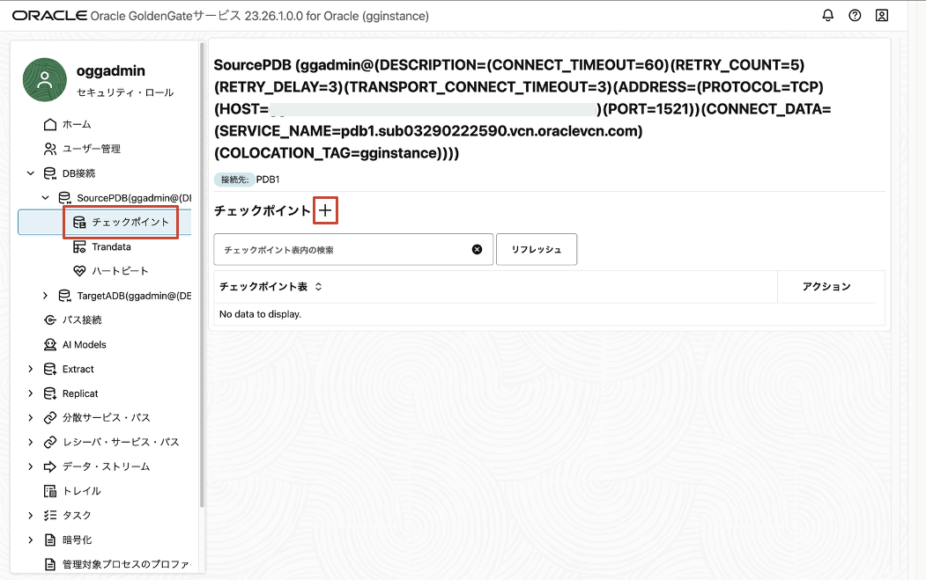
Task: Expand the Replicat section
Action: tap(31, 393)
